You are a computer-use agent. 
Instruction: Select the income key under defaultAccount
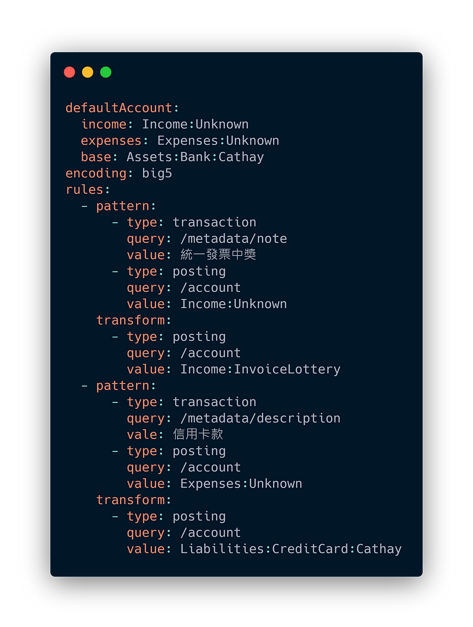point(103,124)
